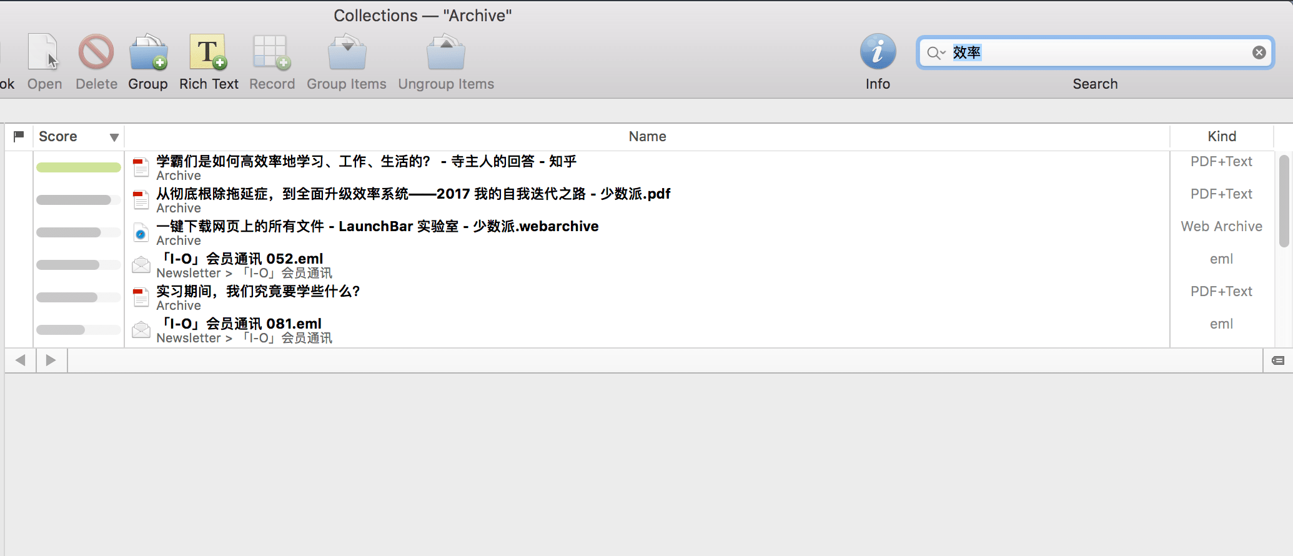Open the search options magnifier dropdown
The width and height of the screenshot is (1293, 556).
[935, 52]
